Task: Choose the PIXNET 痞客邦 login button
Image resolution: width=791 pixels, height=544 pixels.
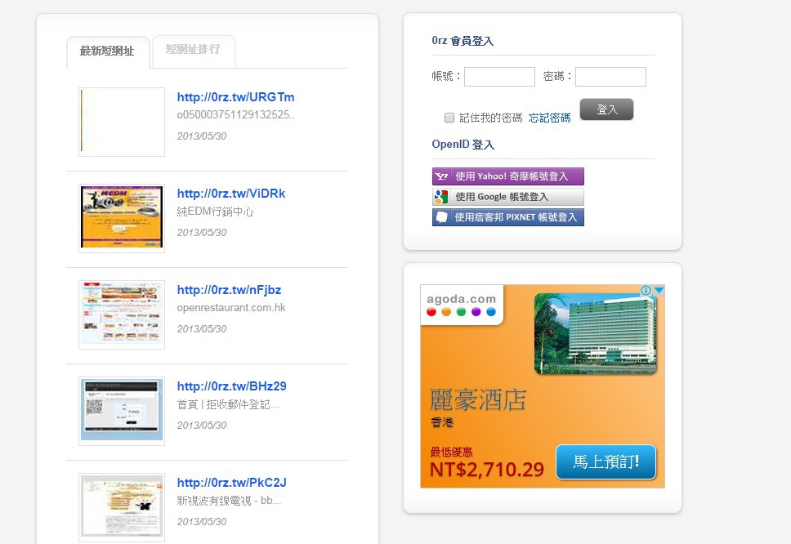Action: click(x=507, y=217)
